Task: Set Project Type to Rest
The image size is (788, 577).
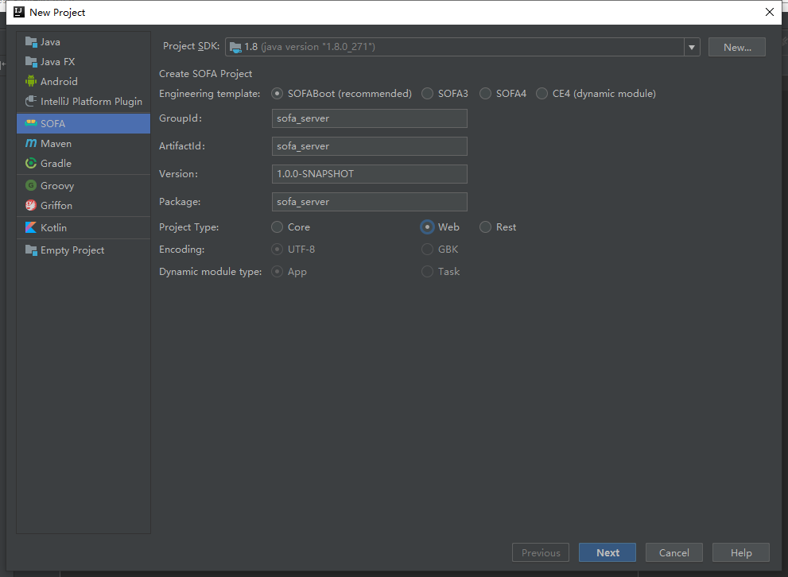Action: [x=498, y=227]
